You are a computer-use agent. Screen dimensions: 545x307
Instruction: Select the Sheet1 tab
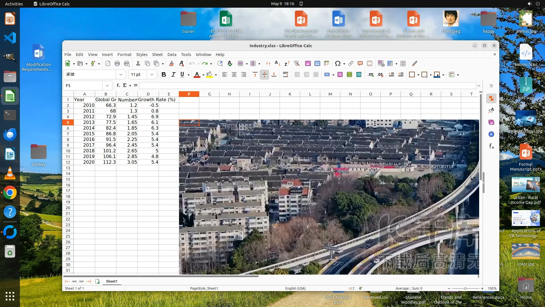pyautogui.click(x=112, y=281)
